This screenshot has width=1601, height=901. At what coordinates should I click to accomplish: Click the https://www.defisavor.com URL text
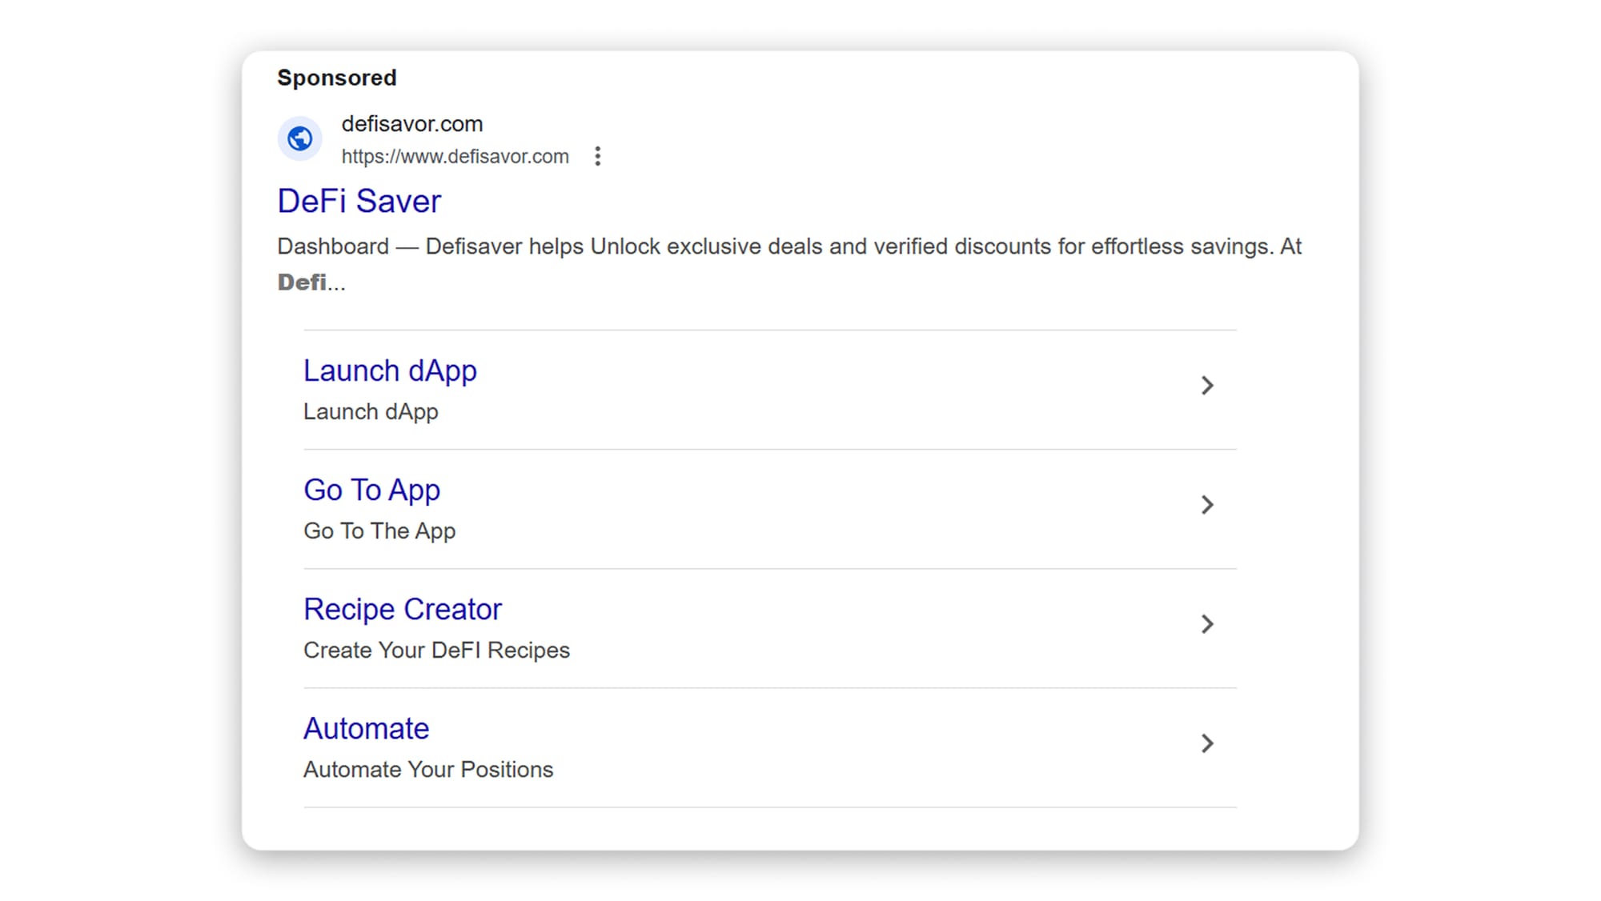[455, 157]
